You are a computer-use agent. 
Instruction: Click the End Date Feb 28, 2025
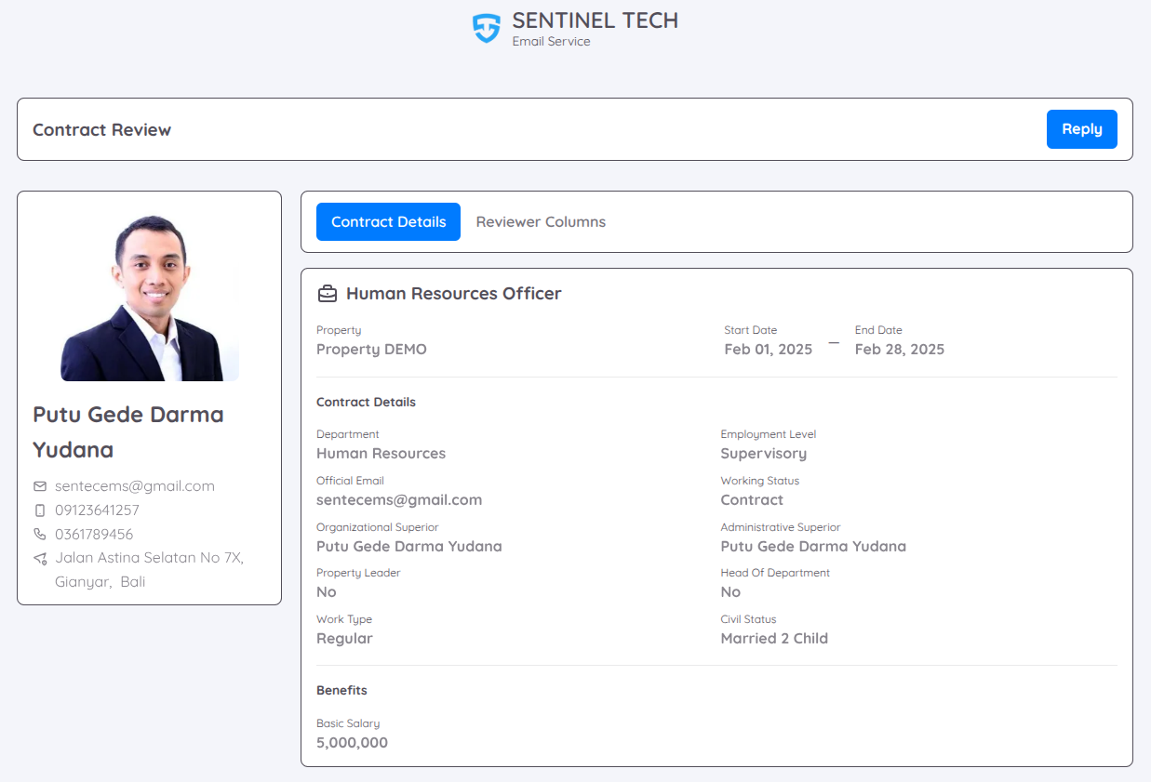(x=899, y=350)
